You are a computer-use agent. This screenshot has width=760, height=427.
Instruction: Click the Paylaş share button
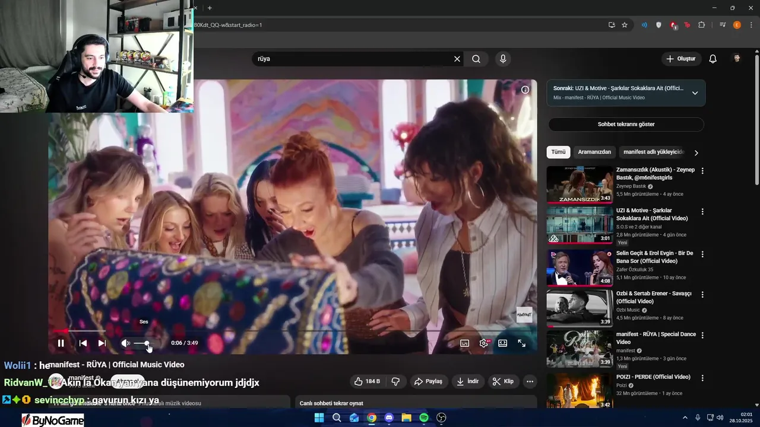pos(428,381)
